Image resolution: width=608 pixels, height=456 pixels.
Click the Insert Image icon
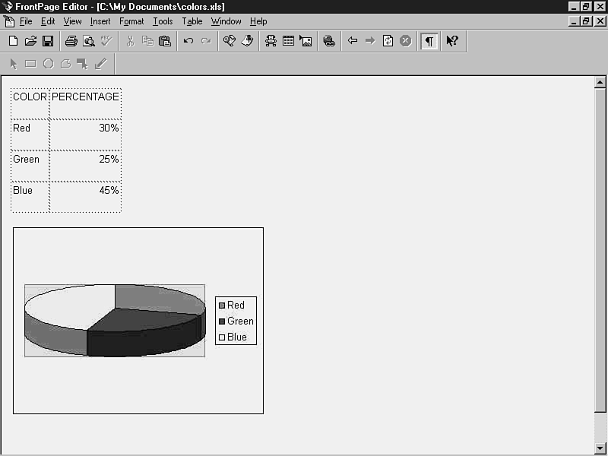306,41
